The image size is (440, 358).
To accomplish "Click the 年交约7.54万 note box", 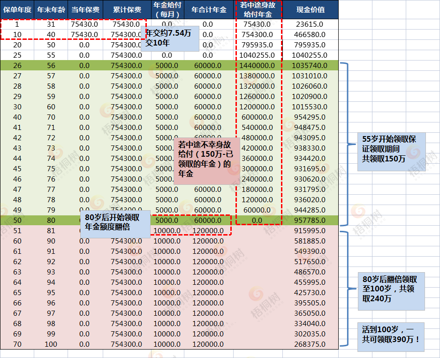I will [x=170, y=38].
